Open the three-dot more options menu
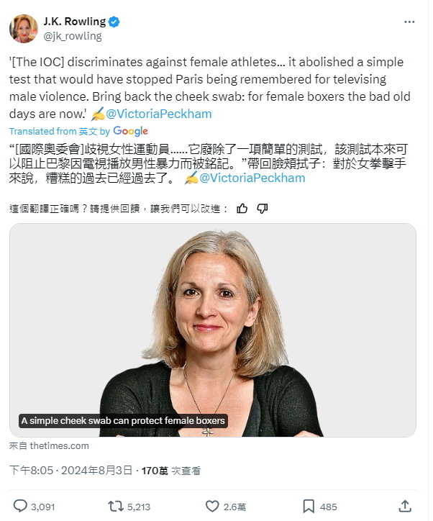This screenshot has height=521, width=433. tap(409, 22)
